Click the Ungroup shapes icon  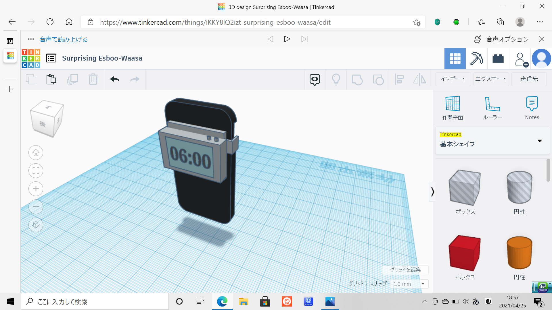pos(378,80)
